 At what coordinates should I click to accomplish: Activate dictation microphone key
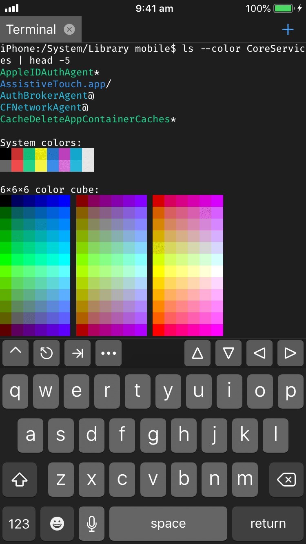pos(92,524)
